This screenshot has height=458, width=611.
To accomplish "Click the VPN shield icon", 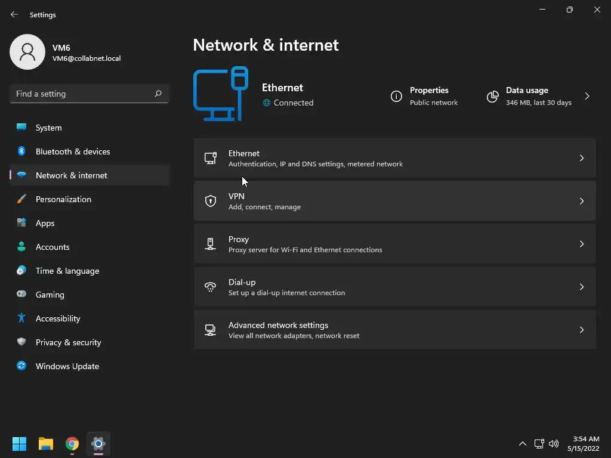I will (211, 201).
